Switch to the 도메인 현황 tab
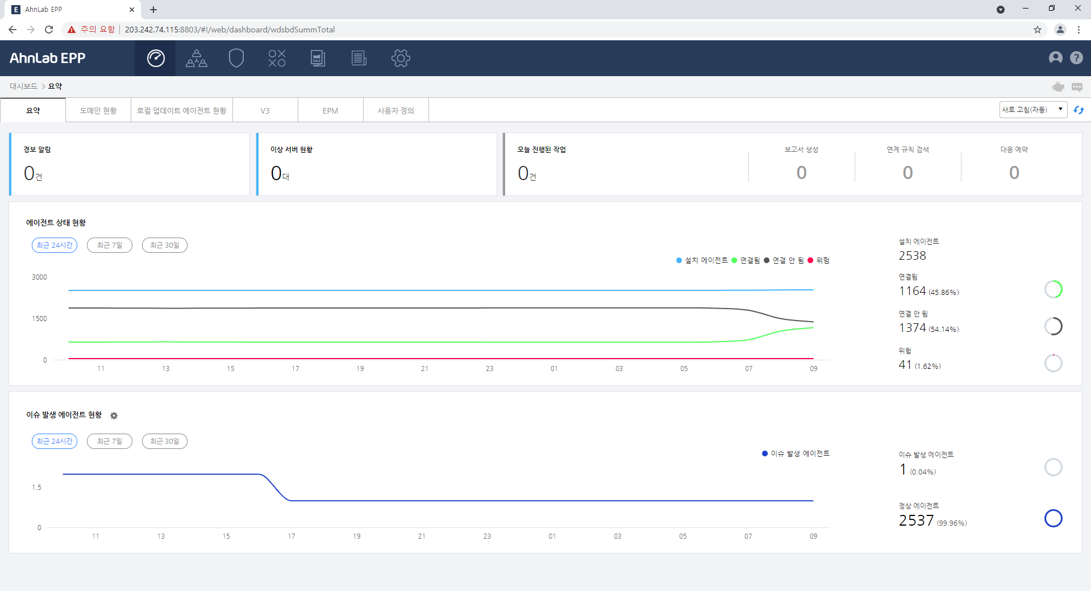 click(x=98, y=110)
